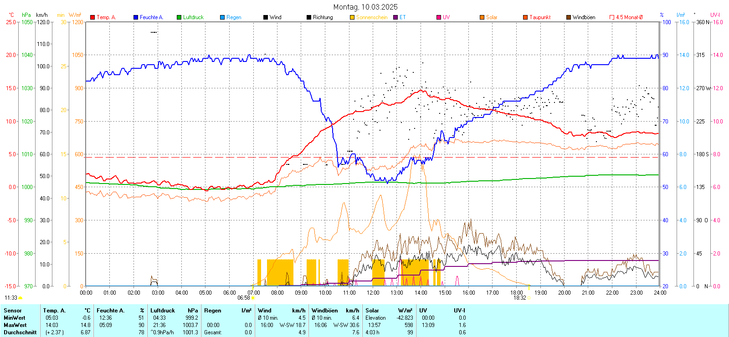Select the 12:00 time axis label
This screenshot has height=337, width=729.
(x=373, y=293)
